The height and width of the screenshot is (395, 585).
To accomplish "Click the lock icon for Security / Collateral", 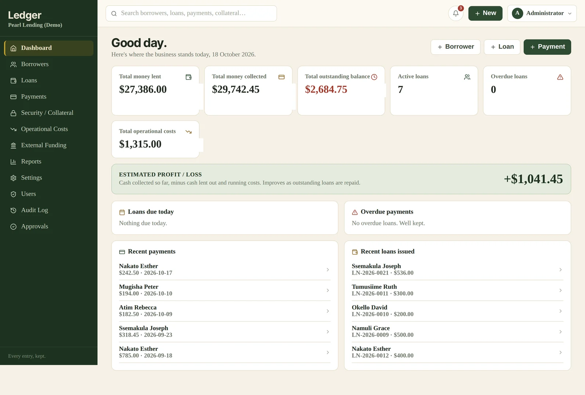I will (x=14, y=113).
